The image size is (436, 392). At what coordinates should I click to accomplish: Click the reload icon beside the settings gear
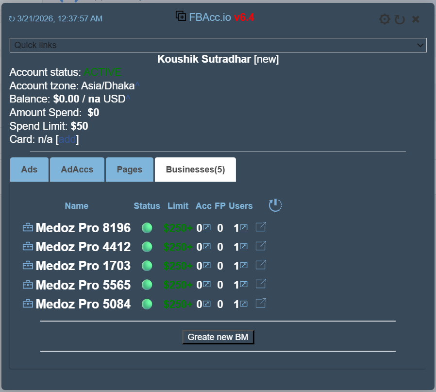tap(400, 19)
